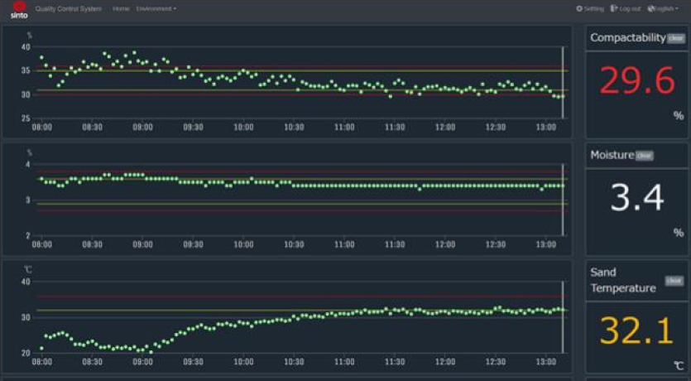Click the Sand Temperature value 32.1

pos(636,331)
